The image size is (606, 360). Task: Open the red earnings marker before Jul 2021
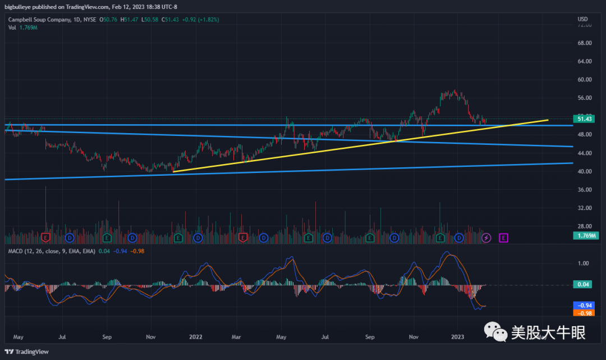45,238
